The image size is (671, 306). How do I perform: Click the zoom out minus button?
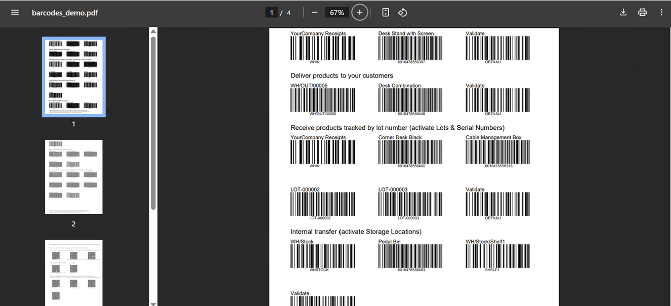(314, 12)
